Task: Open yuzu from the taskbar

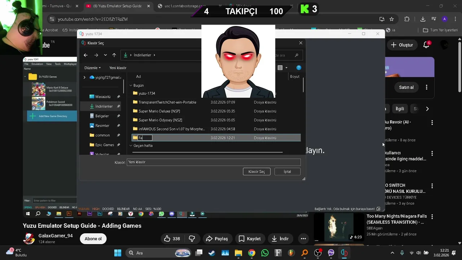Action: 344,253
